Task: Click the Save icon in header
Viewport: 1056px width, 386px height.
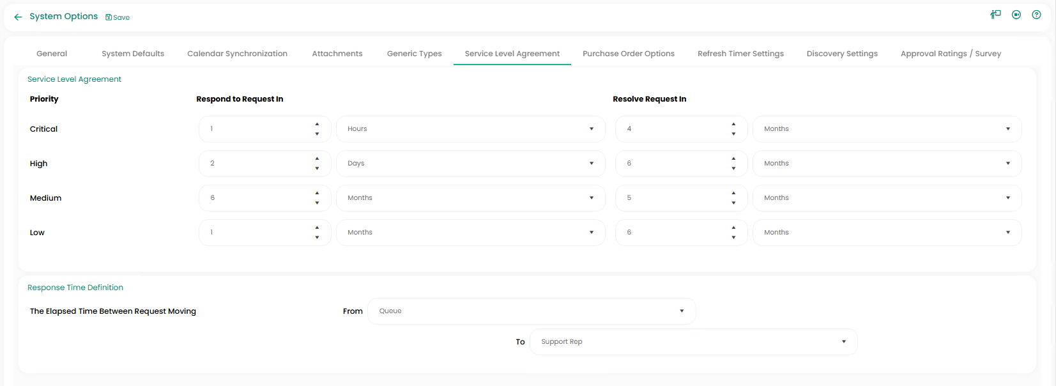Action: pyautogui.click(x=109, y=17)
